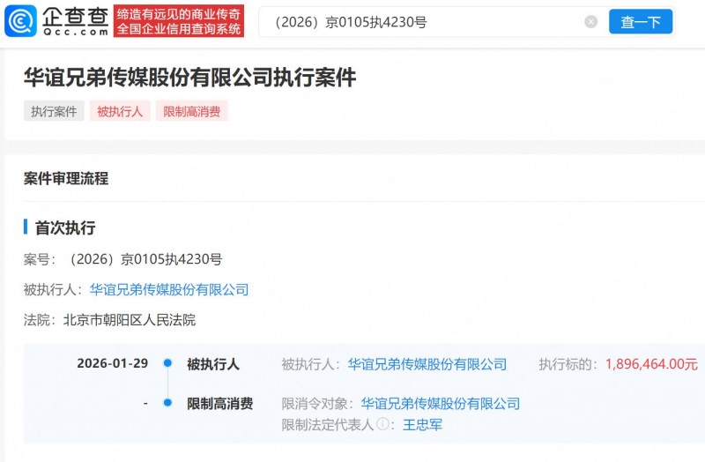Select the red 被执行人 tag
The height and width of the screenshot is (462, 705).
click(120, 111)
